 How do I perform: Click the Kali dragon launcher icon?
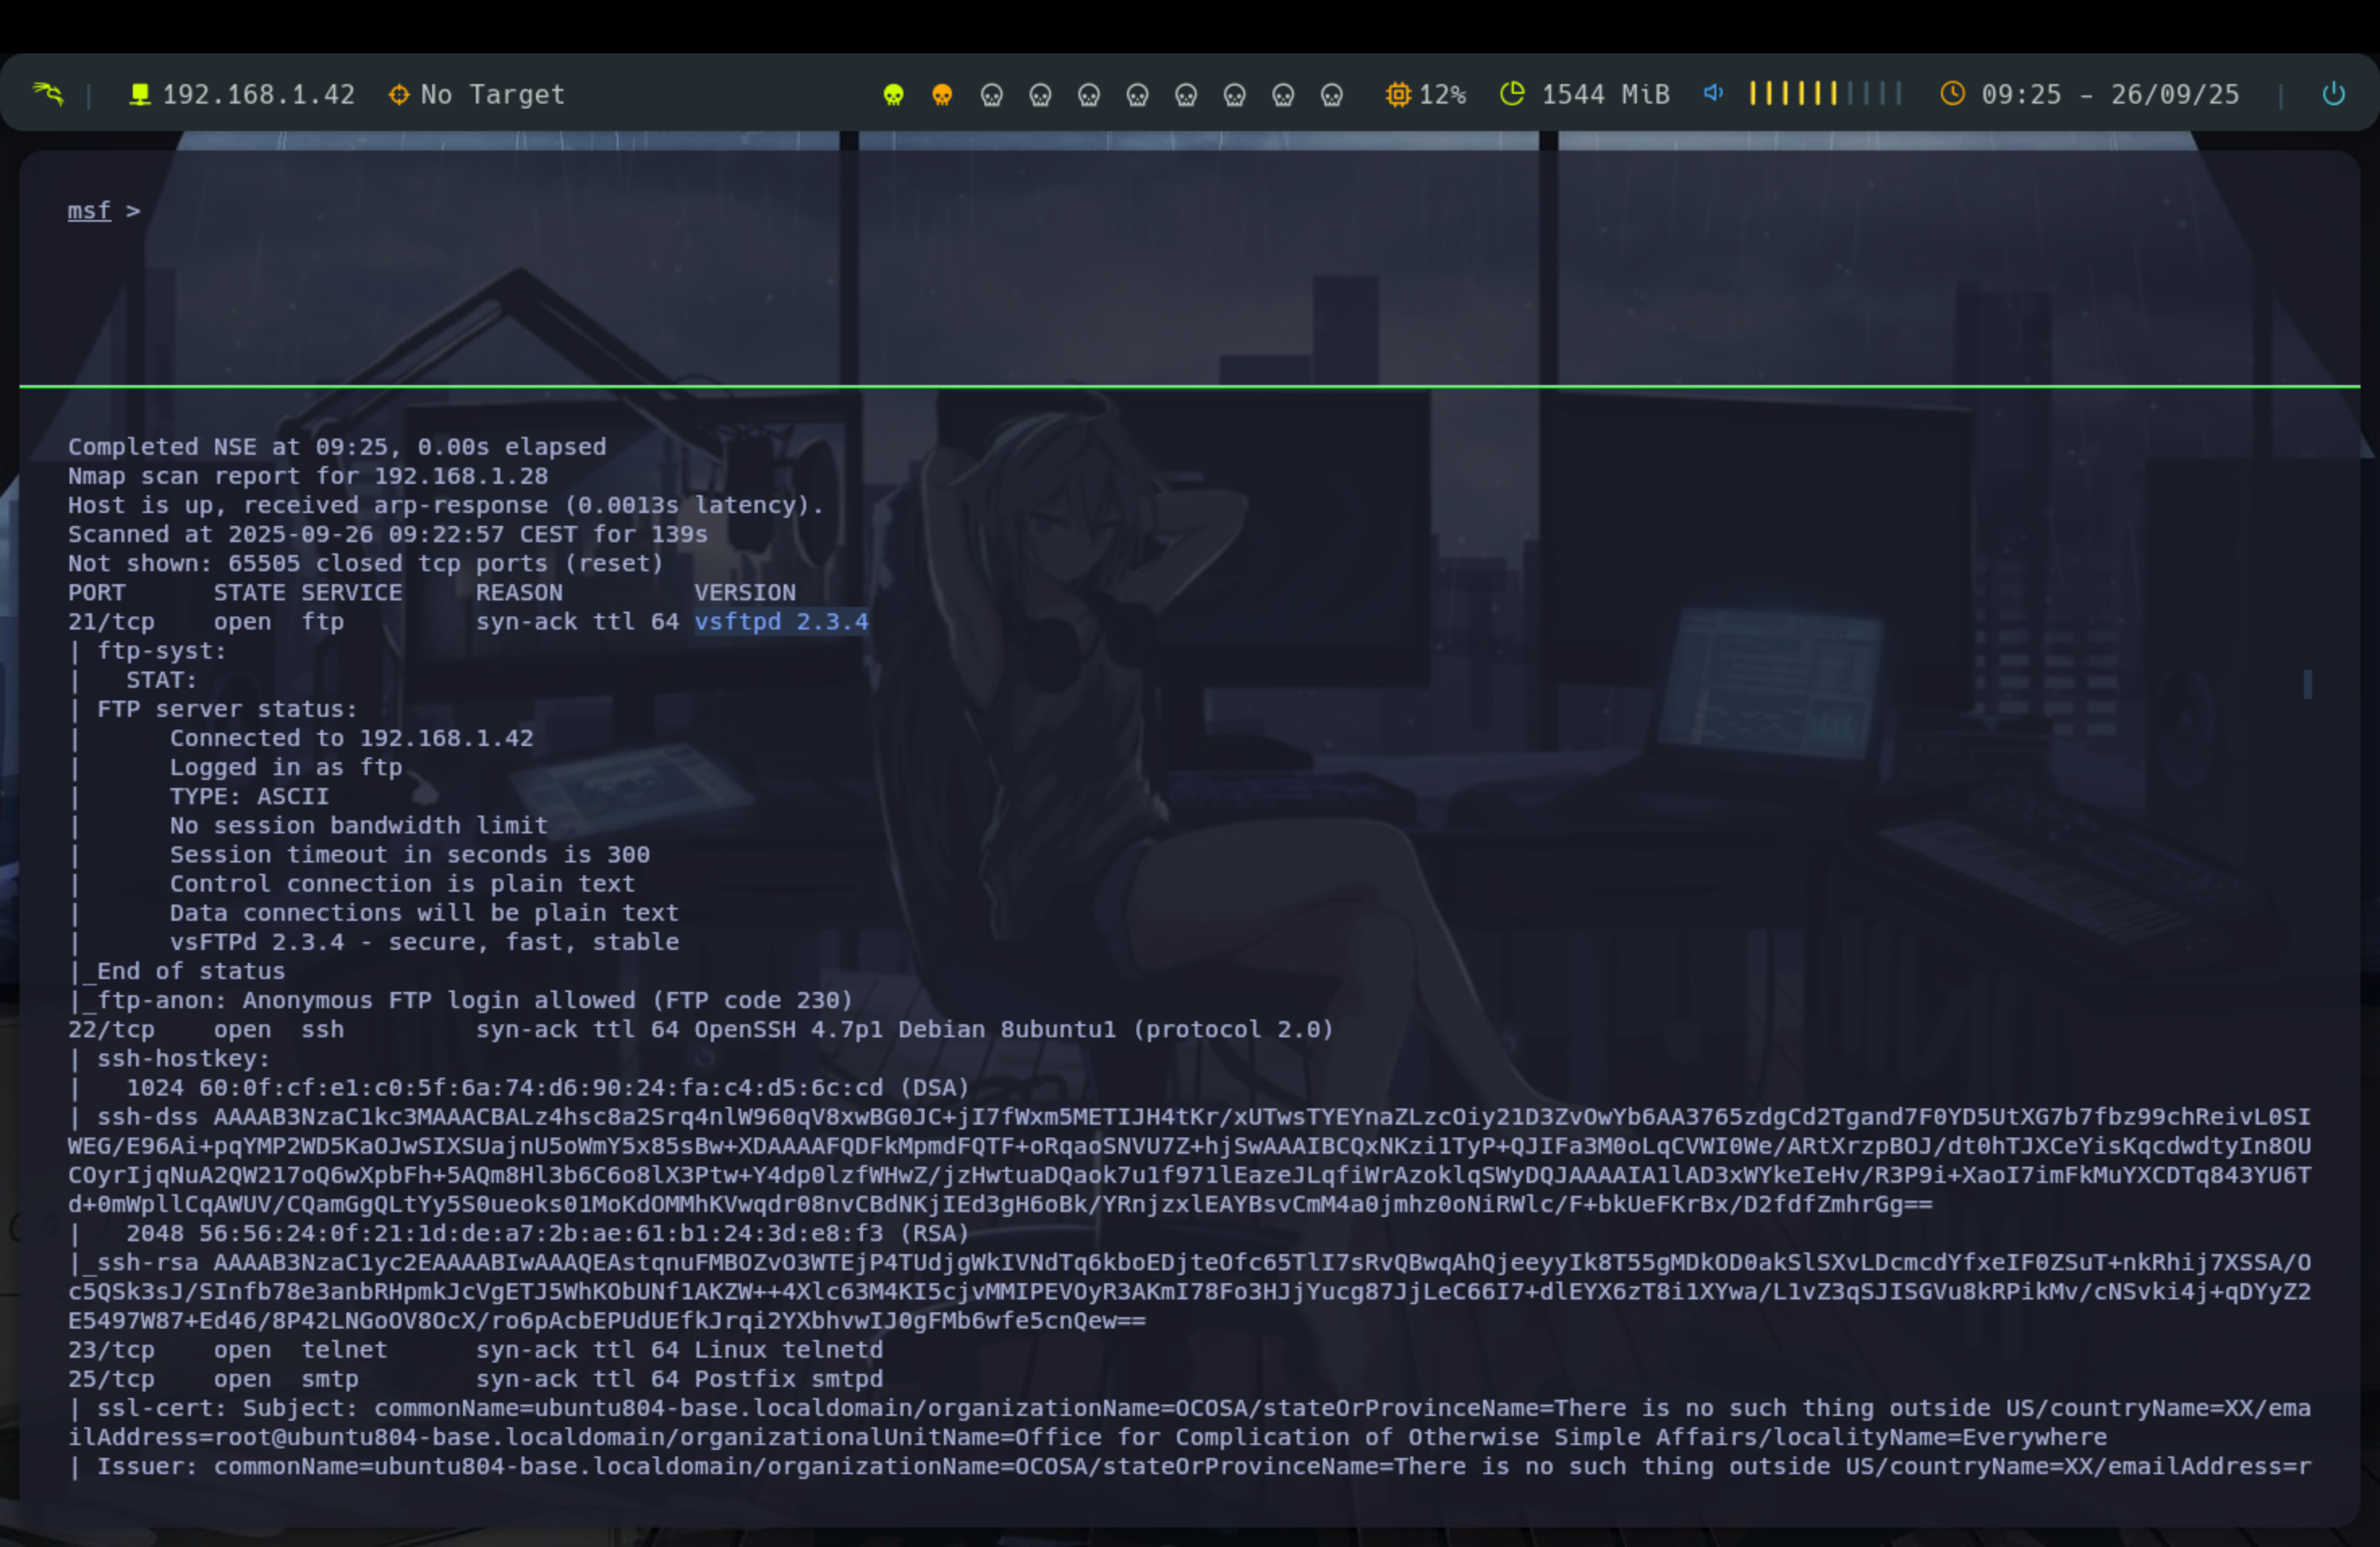click(x=47, y=94)
